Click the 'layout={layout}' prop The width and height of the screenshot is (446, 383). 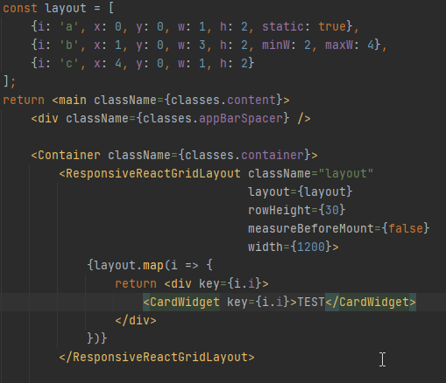pos(301,192)
